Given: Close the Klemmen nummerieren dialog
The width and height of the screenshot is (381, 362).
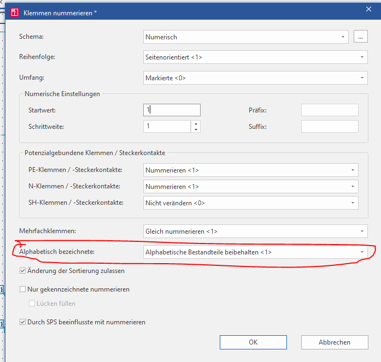Looking at the screenshot, I should pos(368,9).
